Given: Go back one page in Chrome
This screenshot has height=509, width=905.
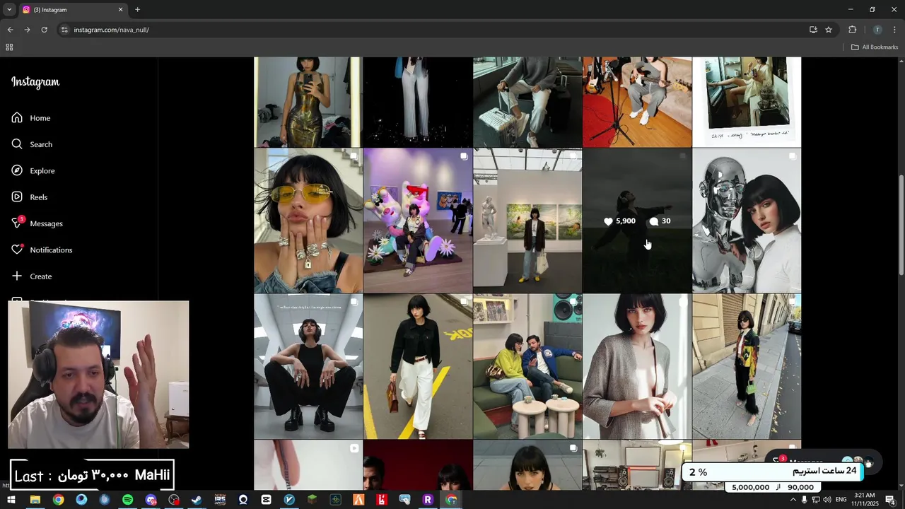Looking at the screenshot, I should click(x=10, y=30).
